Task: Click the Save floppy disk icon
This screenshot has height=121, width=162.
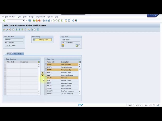Action: coord(30,21)
